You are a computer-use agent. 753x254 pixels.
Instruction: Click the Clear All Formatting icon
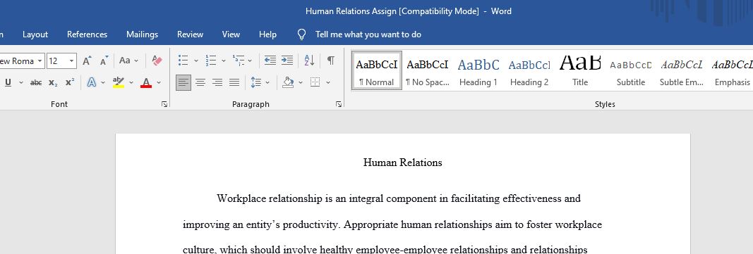tap(157, 61)
